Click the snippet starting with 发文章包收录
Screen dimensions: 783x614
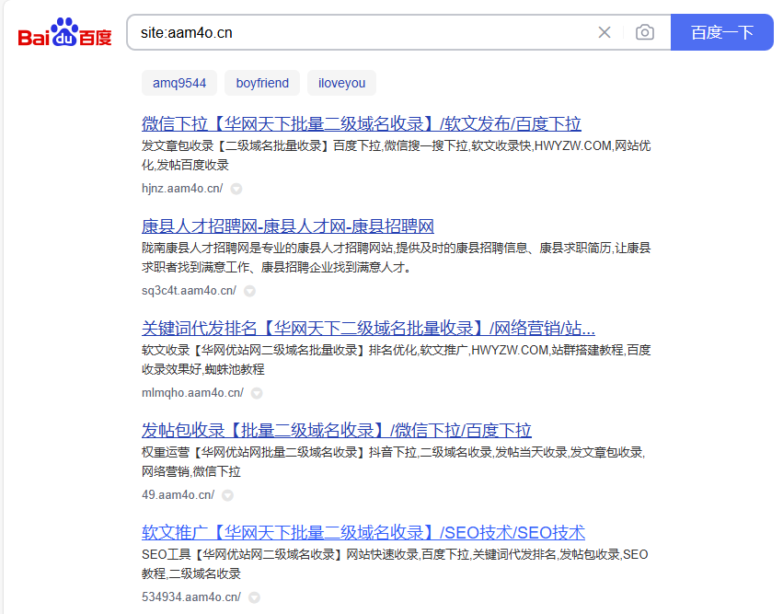coord(396,156)
